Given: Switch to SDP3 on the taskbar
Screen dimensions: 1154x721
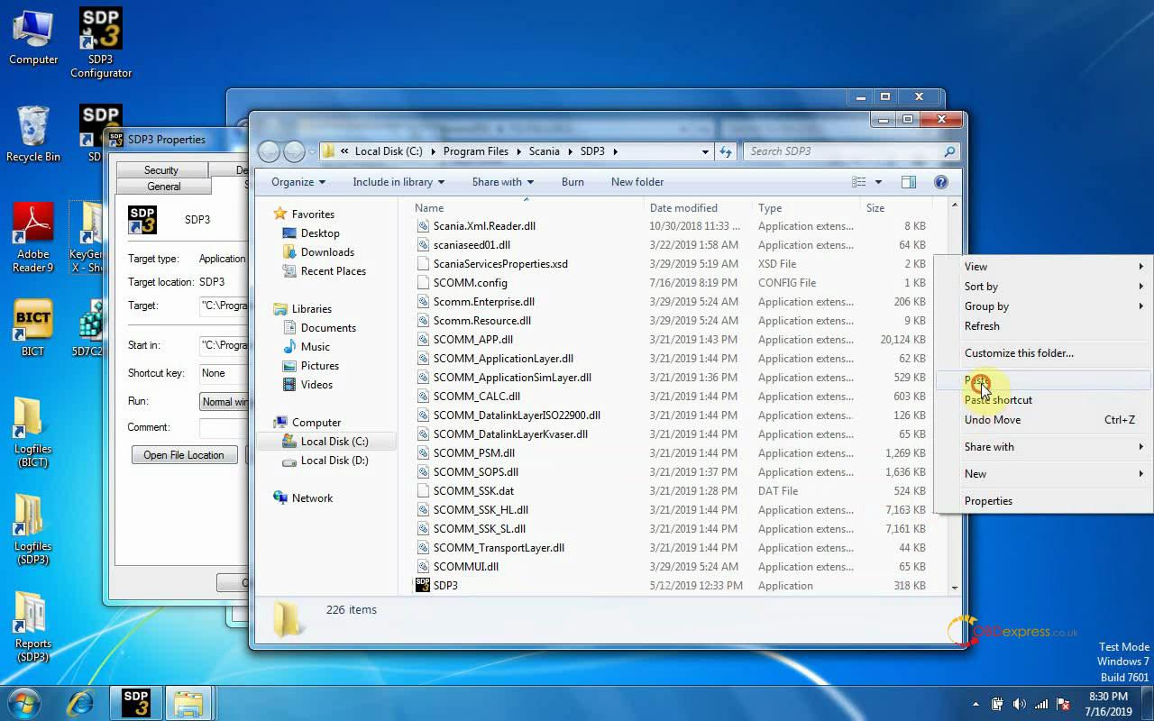Looking at the screenshot, I should pos(136,703).
